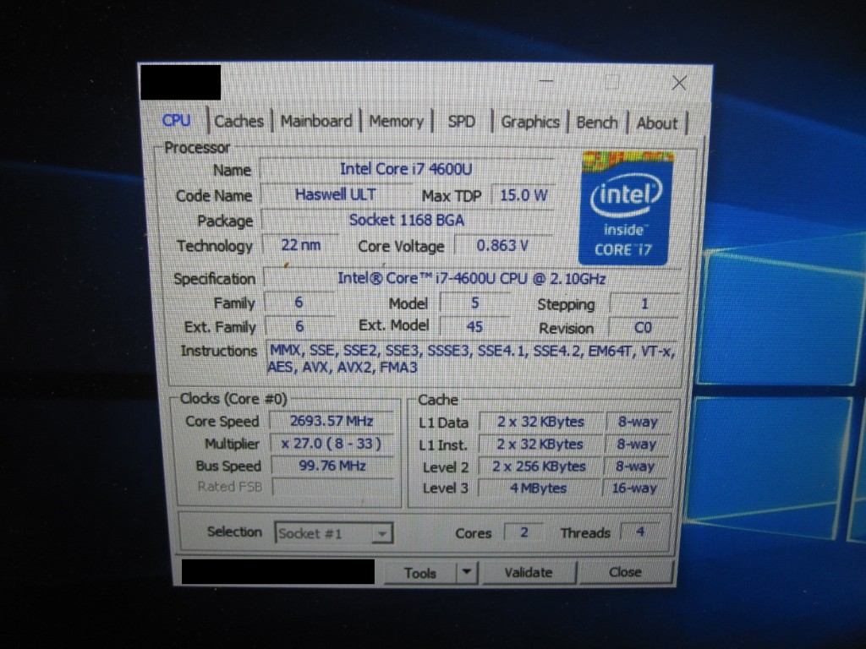Expand the Tools dropdown arrow
The height and width of the screenshot is (649, 866).
(x=467, y=572)
